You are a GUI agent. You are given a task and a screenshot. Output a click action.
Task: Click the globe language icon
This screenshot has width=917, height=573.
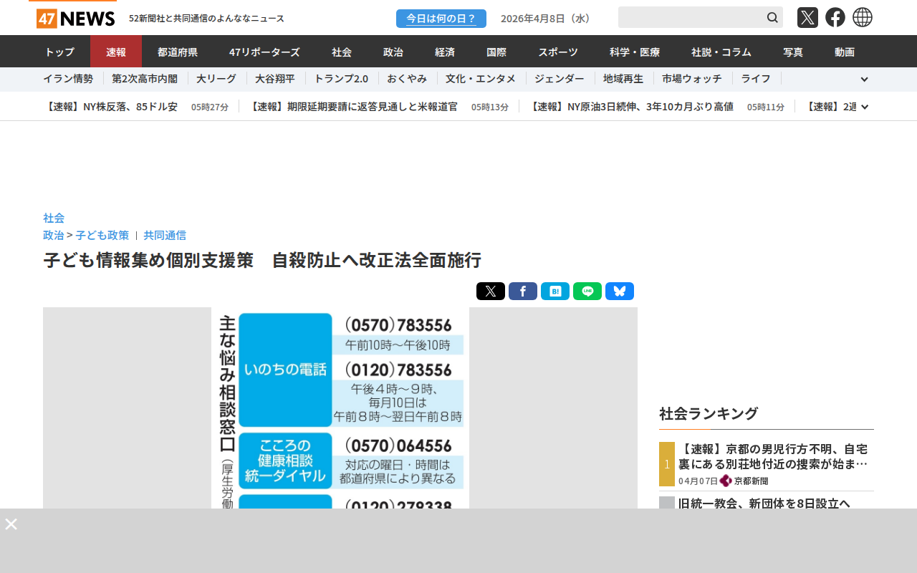click(x=863, y=18)
